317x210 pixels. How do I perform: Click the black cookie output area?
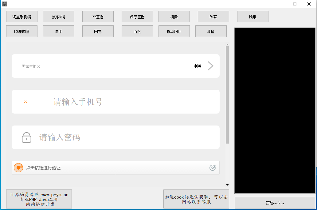click(275, 111)
